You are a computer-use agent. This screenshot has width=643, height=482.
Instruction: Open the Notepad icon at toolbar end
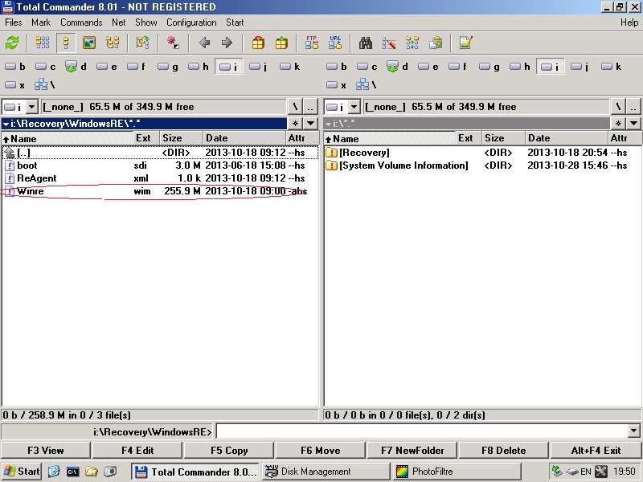tap(465, 43)
